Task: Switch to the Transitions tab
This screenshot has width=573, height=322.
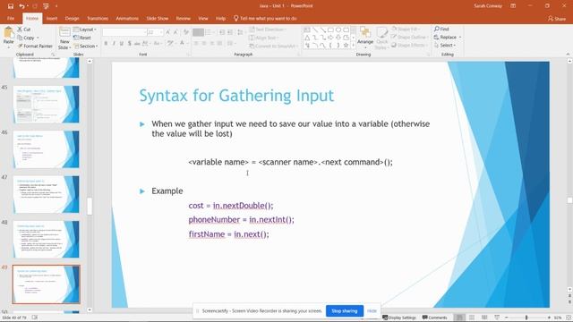Action: point(98,18)
